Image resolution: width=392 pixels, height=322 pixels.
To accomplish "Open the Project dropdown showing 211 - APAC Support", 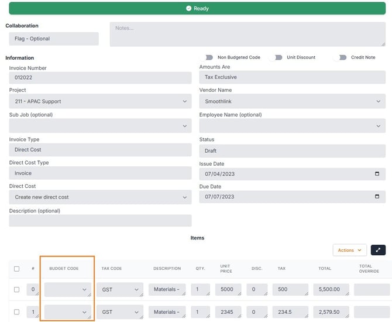I will [x=100, y=101].
